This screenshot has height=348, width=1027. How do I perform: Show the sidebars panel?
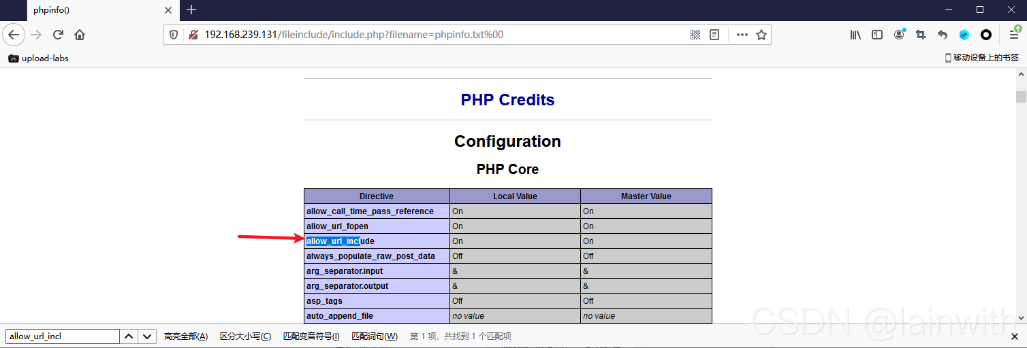point(877,35)
